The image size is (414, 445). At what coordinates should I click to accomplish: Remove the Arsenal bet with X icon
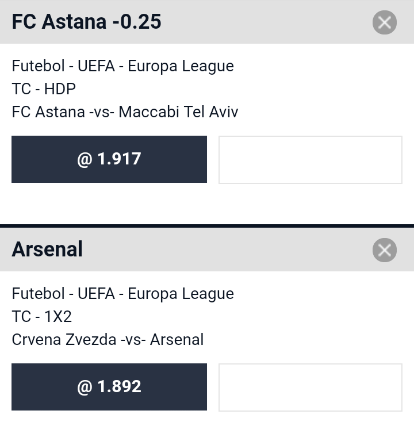point(385,250)
